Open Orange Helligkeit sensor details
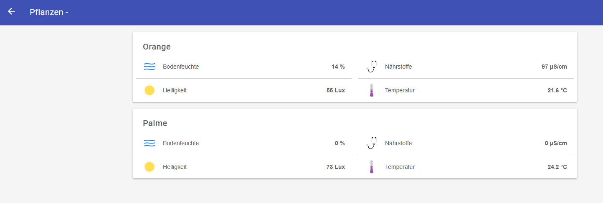The width and height of the screenshot is (603, 203). coord(244,90)
